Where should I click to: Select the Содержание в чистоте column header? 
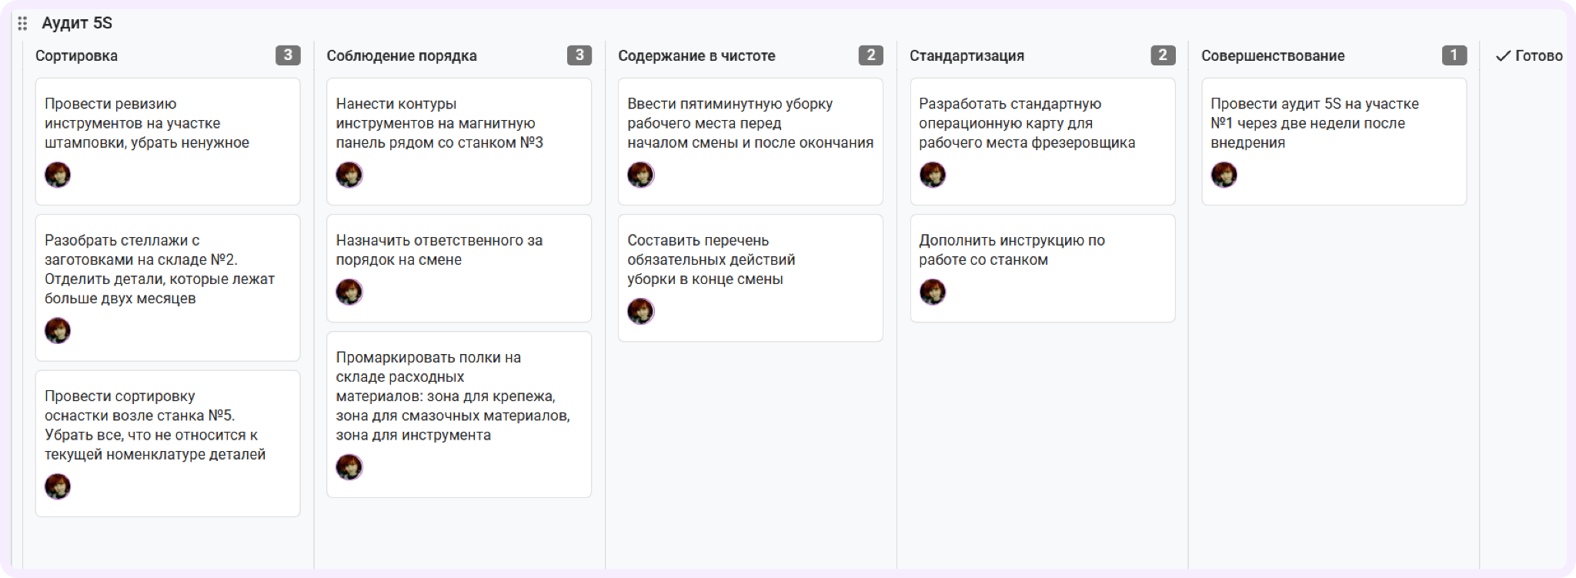click(x=696, y=55)
